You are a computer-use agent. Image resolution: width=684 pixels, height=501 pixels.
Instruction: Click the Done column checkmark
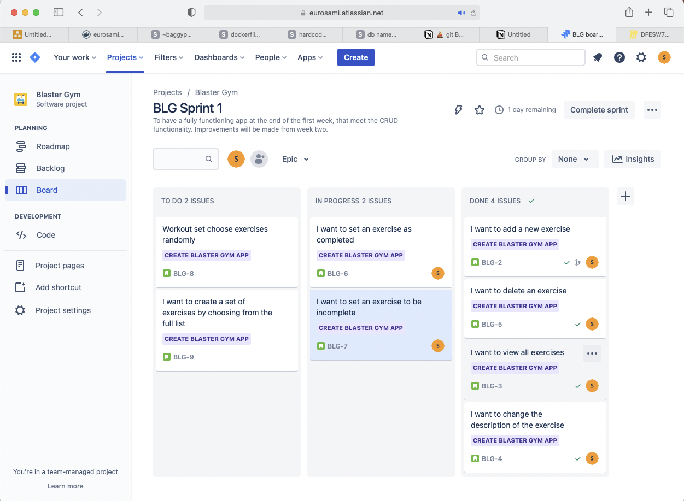point(531,201)
